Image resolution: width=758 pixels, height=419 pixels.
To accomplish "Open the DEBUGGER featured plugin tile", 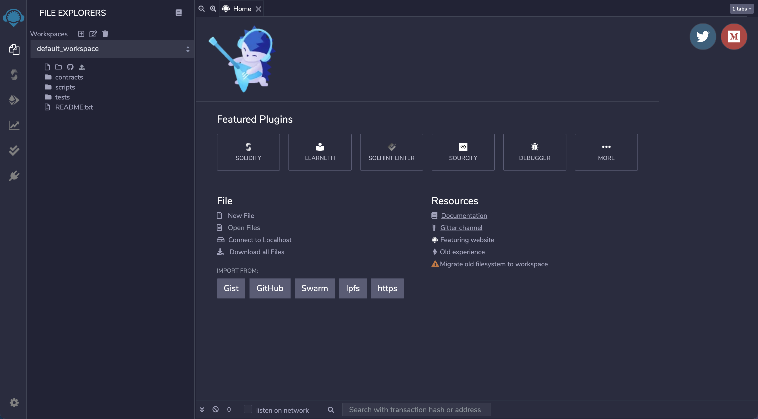I will pyautogui.click(x=534, y=152).
